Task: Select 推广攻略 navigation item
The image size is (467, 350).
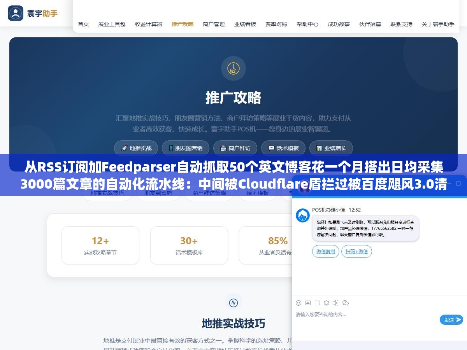Action: [183, 24]
